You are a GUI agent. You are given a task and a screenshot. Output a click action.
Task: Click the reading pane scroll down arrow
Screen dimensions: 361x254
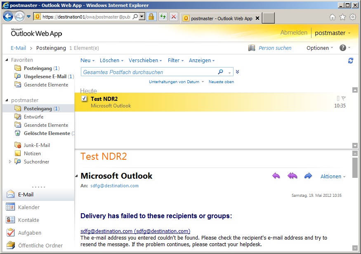[355, 248]
